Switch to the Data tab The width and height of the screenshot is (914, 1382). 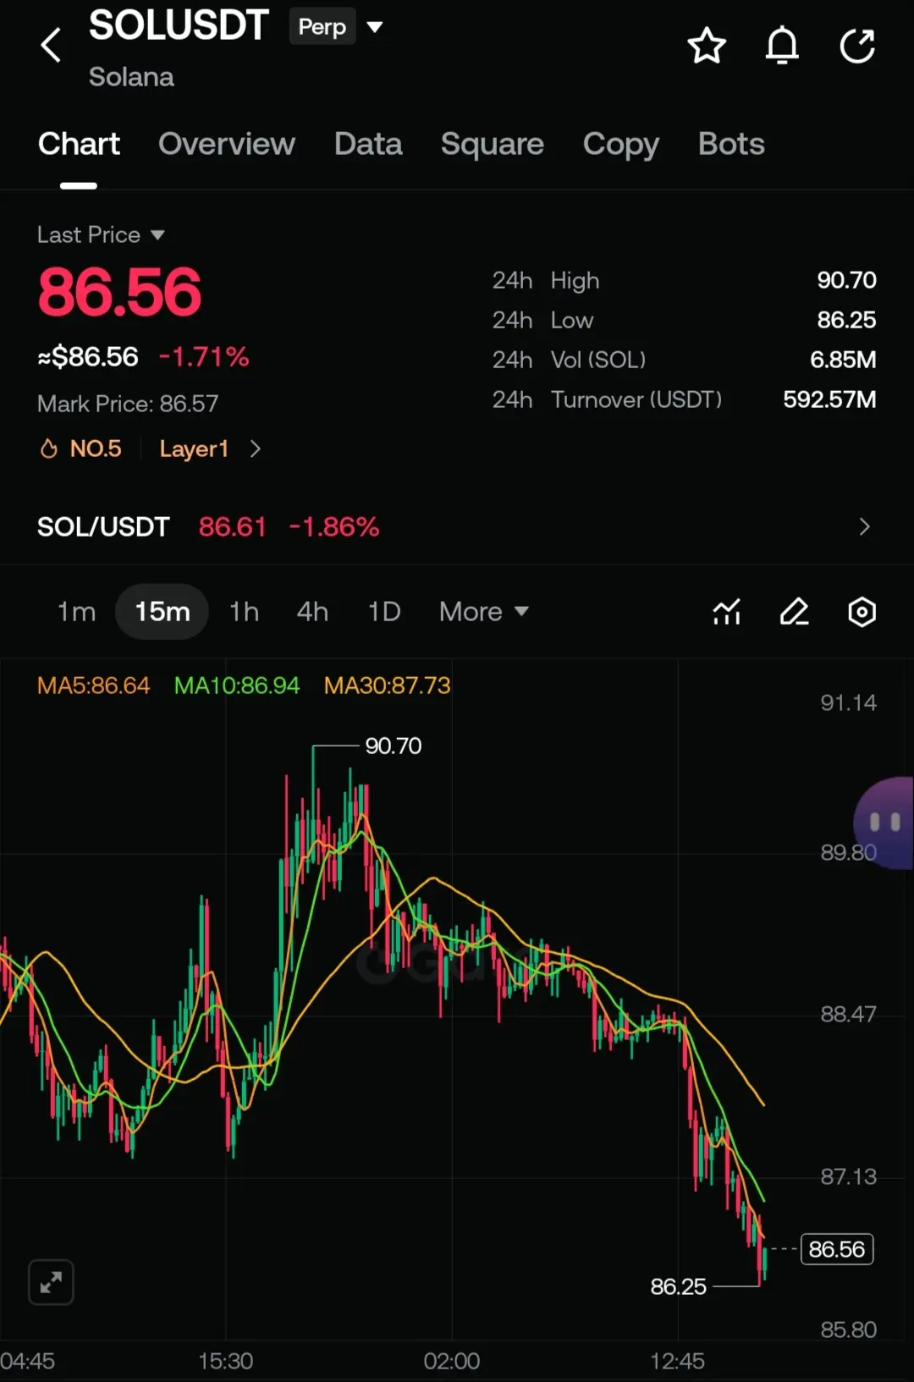tap(368, 144)
